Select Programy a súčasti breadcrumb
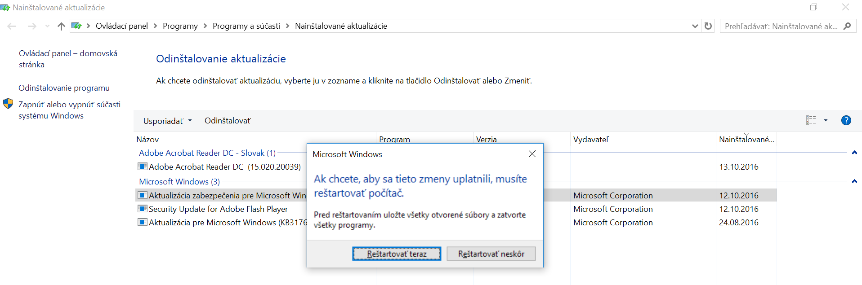 (246, 26)
